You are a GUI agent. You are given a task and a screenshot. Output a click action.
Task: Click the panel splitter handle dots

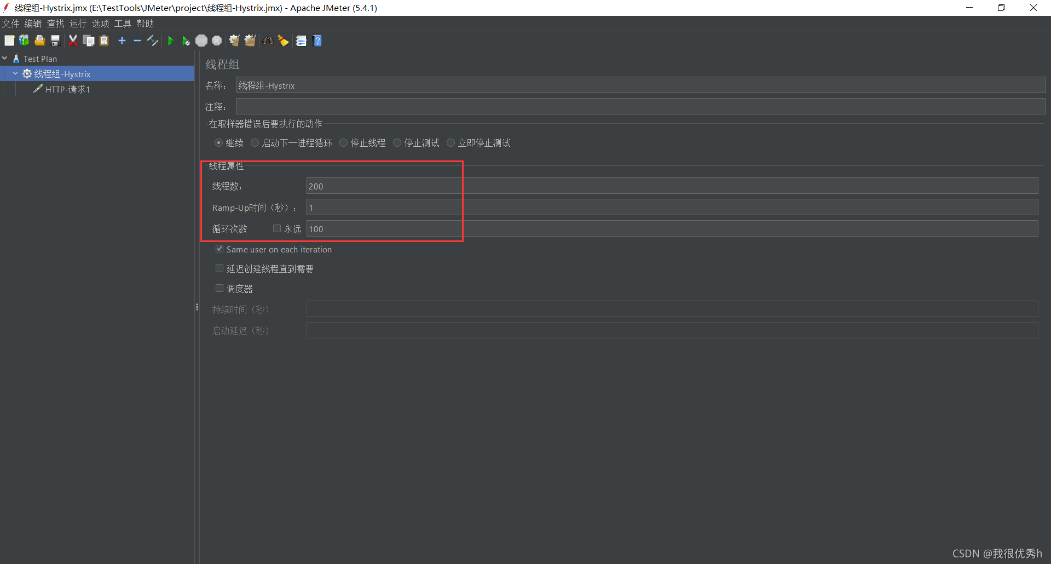coord(197,307)
